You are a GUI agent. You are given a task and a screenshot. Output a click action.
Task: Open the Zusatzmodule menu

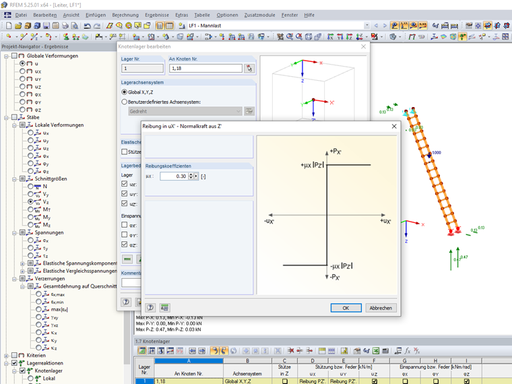tap(259, 15)
